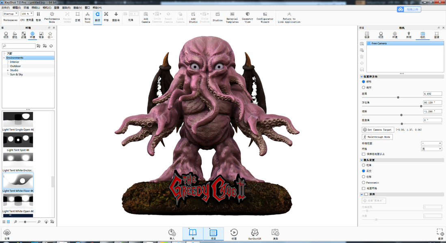Toggle Performance Mode in the toolbar
The image size is (446, 243).
[x=52, y=14]
